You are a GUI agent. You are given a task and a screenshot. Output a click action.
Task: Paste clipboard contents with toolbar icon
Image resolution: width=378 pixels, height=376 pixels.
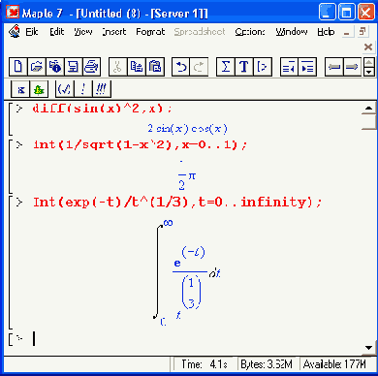[155, 67]
